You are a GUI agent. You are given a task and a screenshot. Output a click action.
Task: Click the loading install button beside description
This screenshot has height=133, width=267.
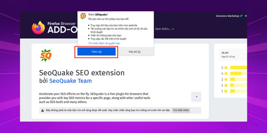(196, 97)
